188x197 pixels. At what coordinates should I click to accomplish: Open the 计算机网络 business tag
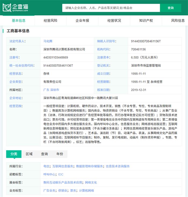86,191
